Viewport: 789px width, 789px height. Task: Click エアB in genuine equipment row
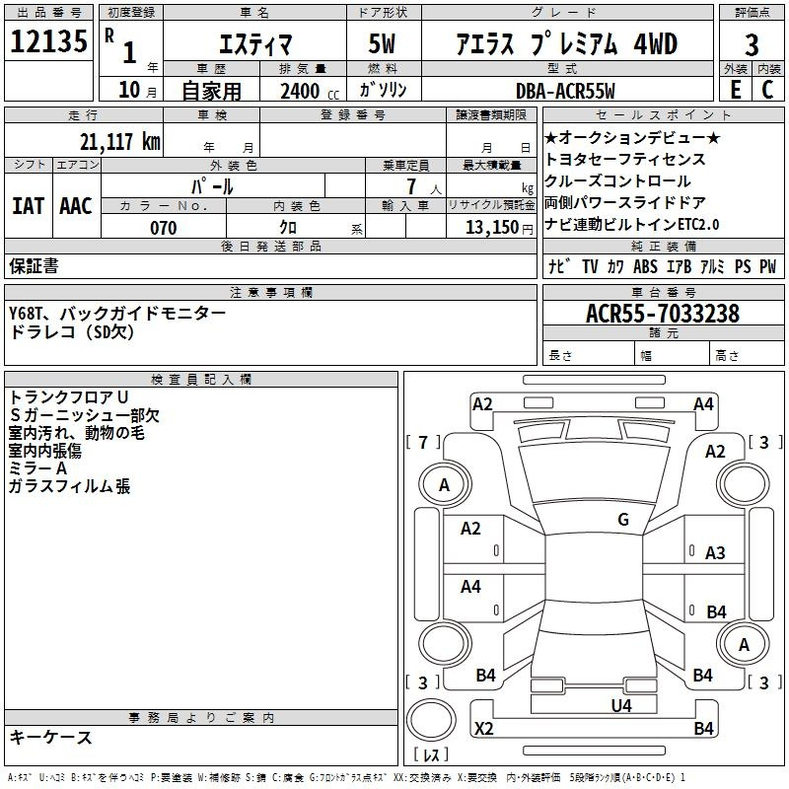[679, 266]
